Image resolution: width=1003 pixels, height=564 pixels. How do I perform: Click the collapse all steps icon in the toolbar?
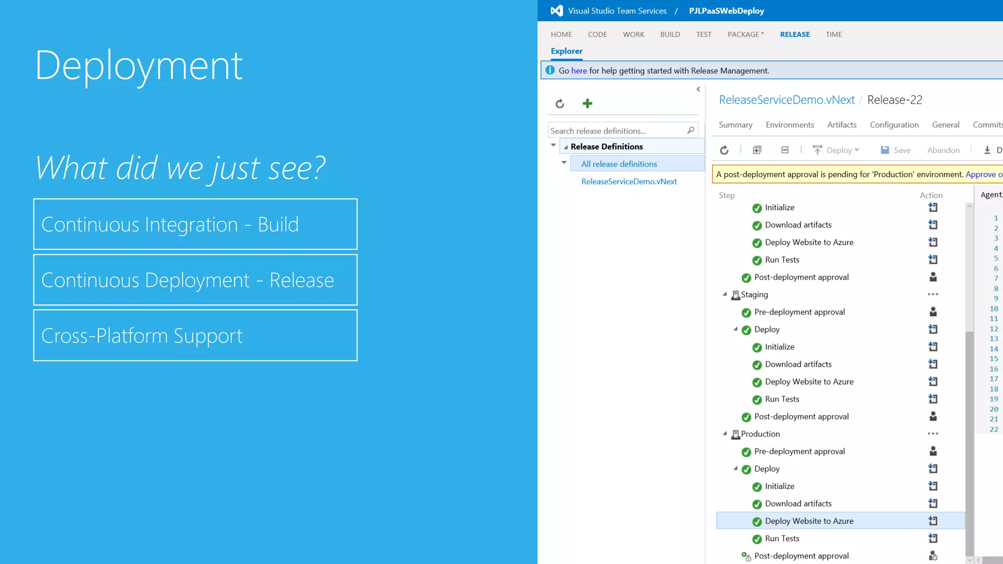(x=785, y=150)
